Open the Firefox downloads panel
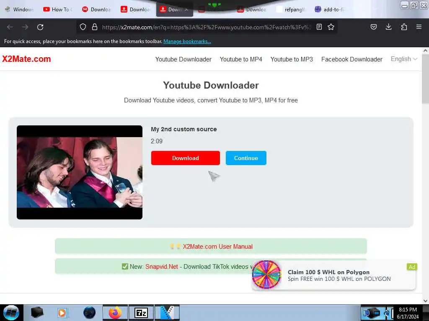 click(x=388, y=27)
